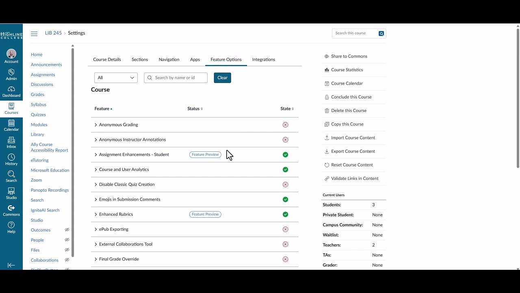Click the Search this course field

pos(355,33)
